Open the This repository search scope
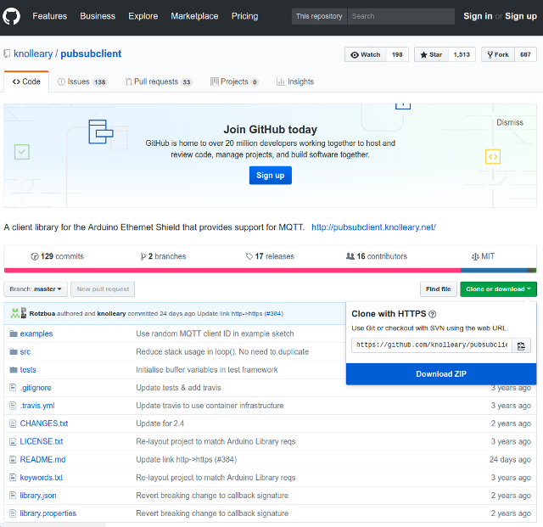 [x=319, y=16]
